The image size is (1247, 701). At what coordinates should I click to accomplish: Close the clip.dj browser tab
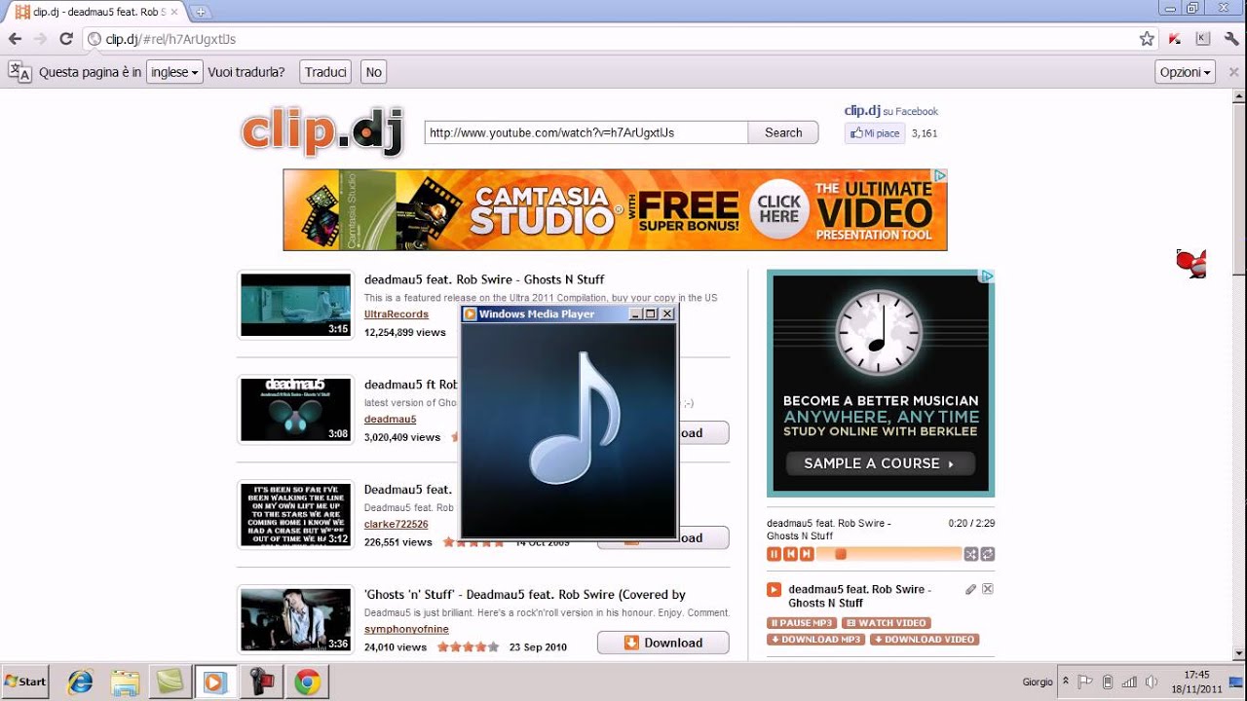click(x=174, y=12)
